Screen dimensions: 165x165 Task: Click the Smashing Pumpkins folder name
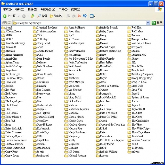142,74
